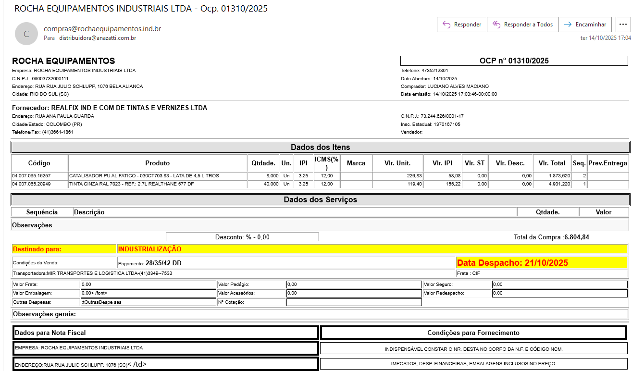Click the OCP n° 01310/2025 header box
The height and width of the screenshot is (371, 632).
click(514, 61)
